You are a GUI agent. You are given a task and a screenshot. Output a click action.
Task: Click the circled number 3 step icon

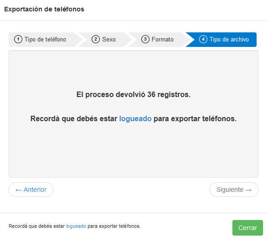[145, 39]
